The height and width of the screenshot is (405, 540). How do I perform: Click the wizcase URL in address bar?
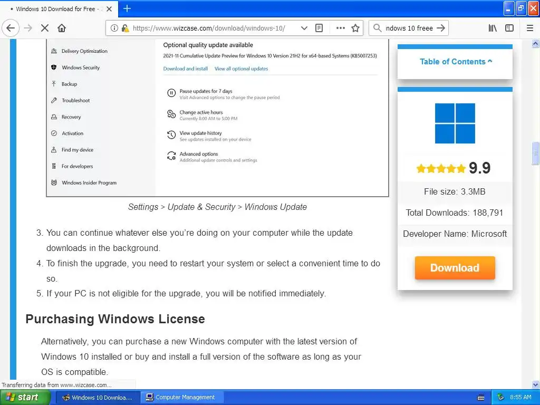[x=209, y=28]
